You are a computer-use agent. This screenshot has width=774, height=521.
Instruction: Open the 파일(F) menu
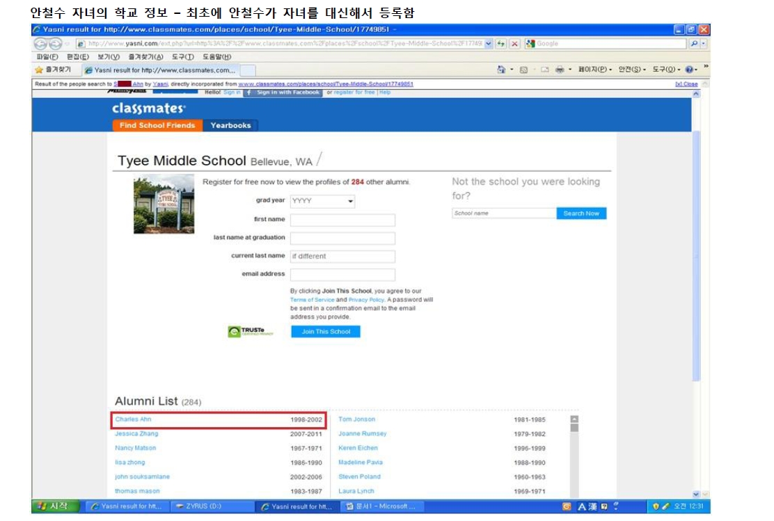pyautogui.click(x=47, y=57)
